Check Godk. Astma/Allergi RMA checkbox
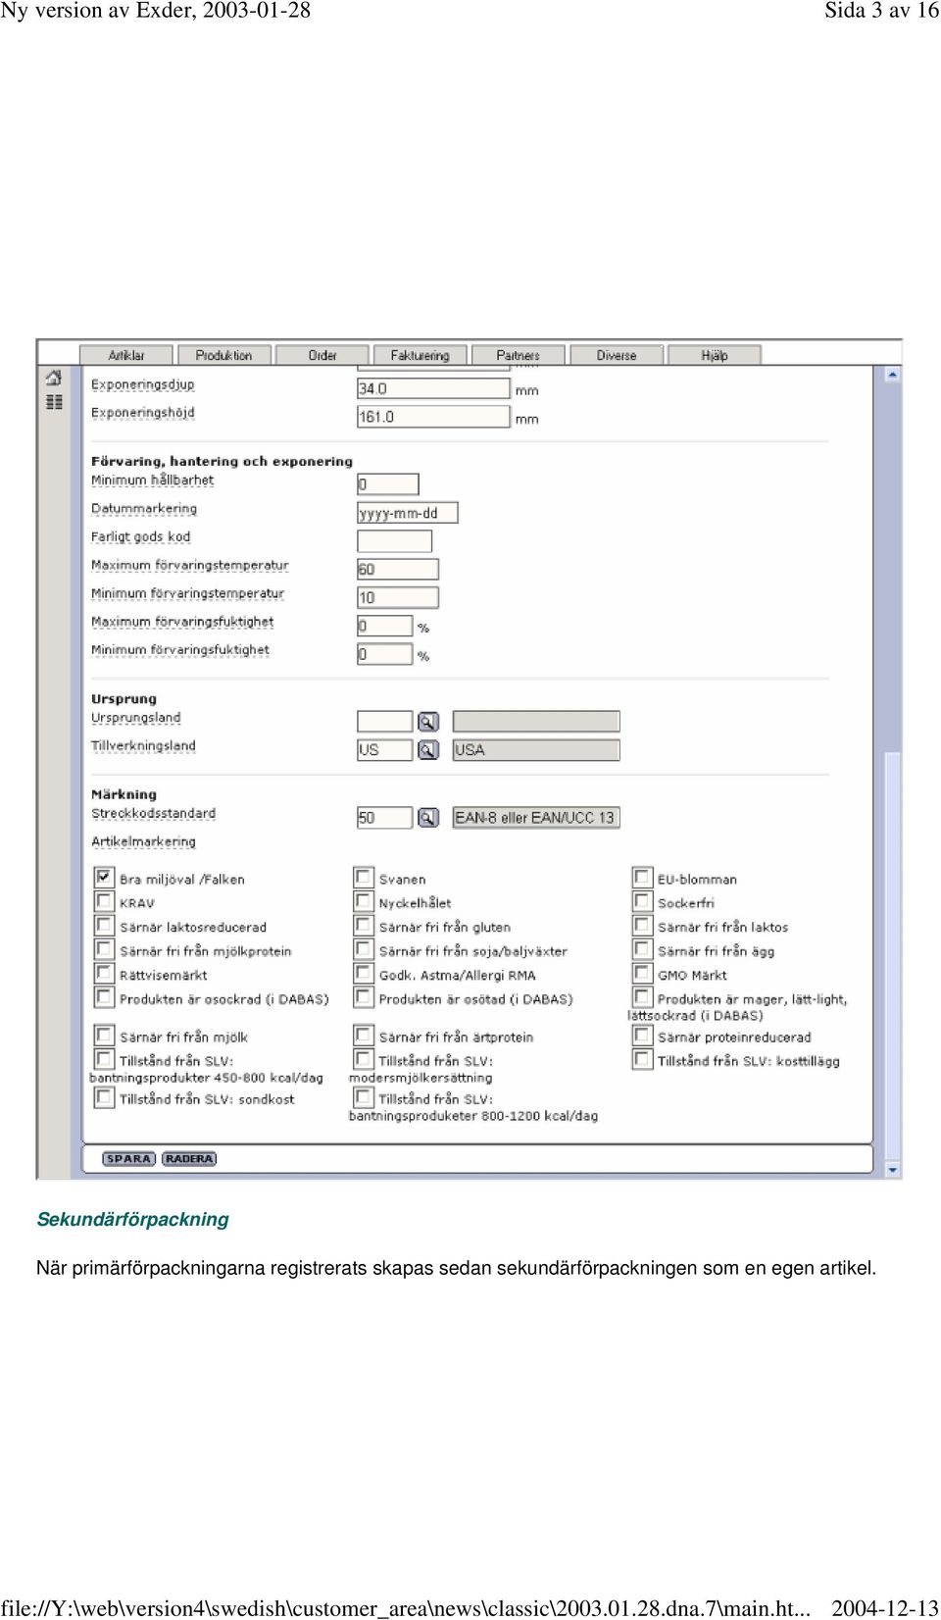The width and height of the screenshot is (941, 1620). click(364, 973)
